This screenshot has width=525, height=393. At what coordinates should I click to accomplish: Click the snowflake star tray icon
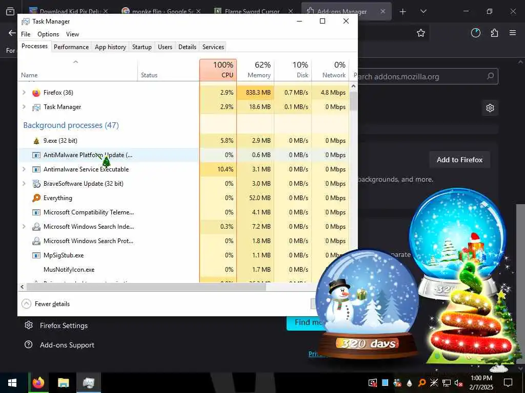434,383
